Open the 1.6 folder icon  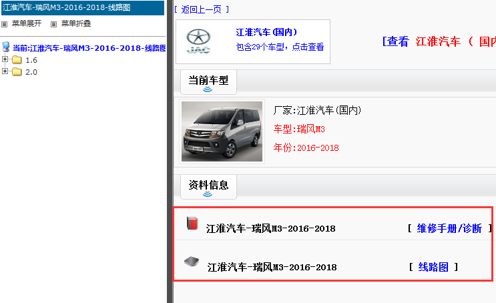pyautogui.click(x=17, y=60)
